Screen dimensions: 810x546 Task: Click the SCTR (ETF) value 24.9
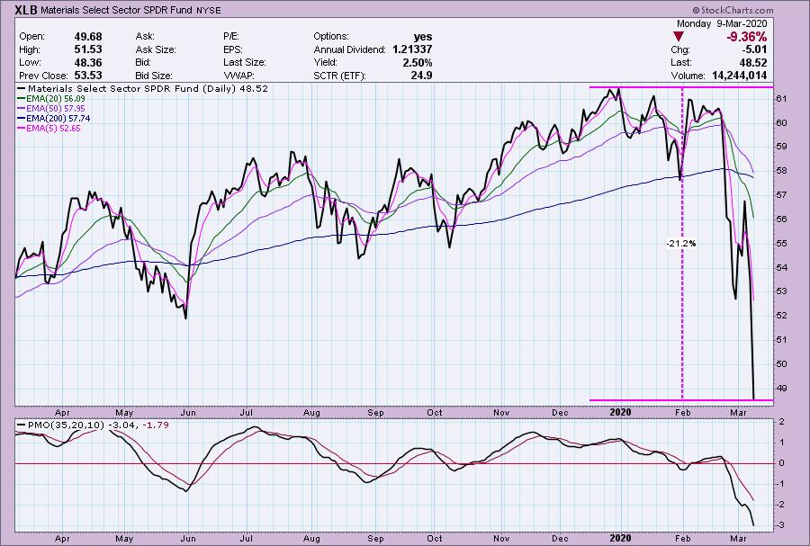(x=422, y=76)
